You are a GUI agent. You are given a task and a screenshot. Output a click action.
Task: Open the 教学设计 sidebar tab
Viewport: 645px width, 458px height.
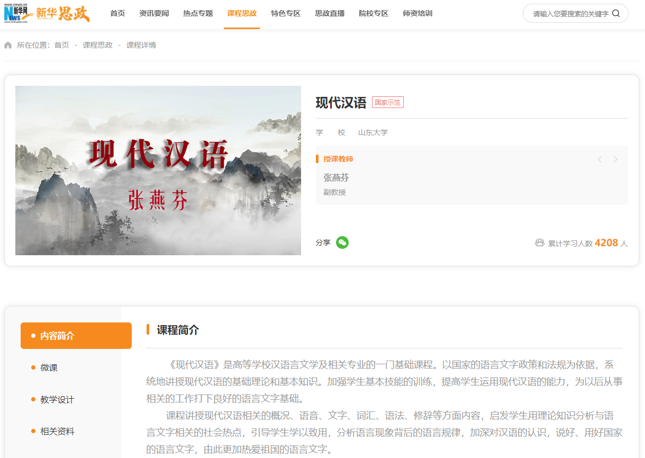[x=57, y=400]
